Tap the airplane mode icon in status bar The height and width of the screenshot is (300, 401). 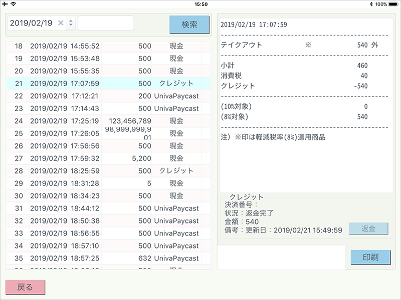5,4
